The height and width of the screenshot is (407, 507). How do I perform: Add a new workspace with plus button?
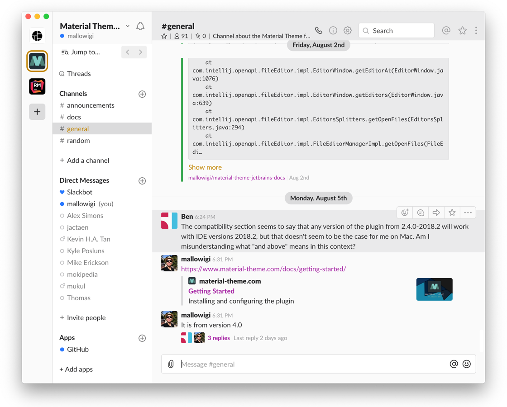[37, 112]
